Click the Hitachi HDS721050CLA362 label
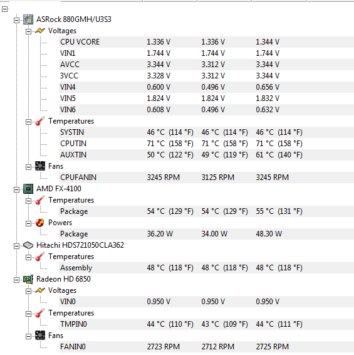 click(80, 245)
